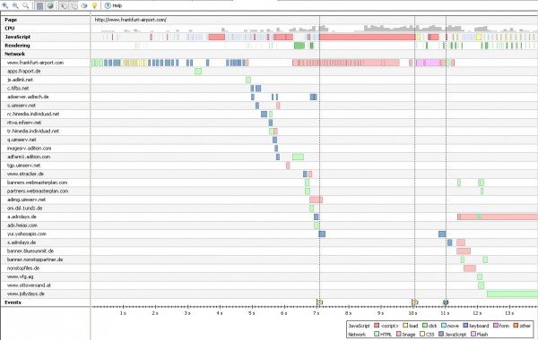
Task: Select the c.tfbs.net network row
Action: pos(18,89)
